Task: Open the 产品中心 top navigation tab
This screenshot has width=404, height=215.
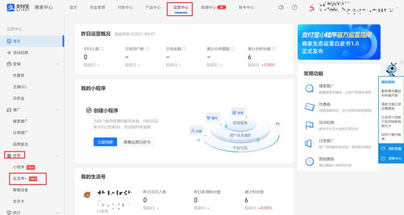Action: pos(153,8)
